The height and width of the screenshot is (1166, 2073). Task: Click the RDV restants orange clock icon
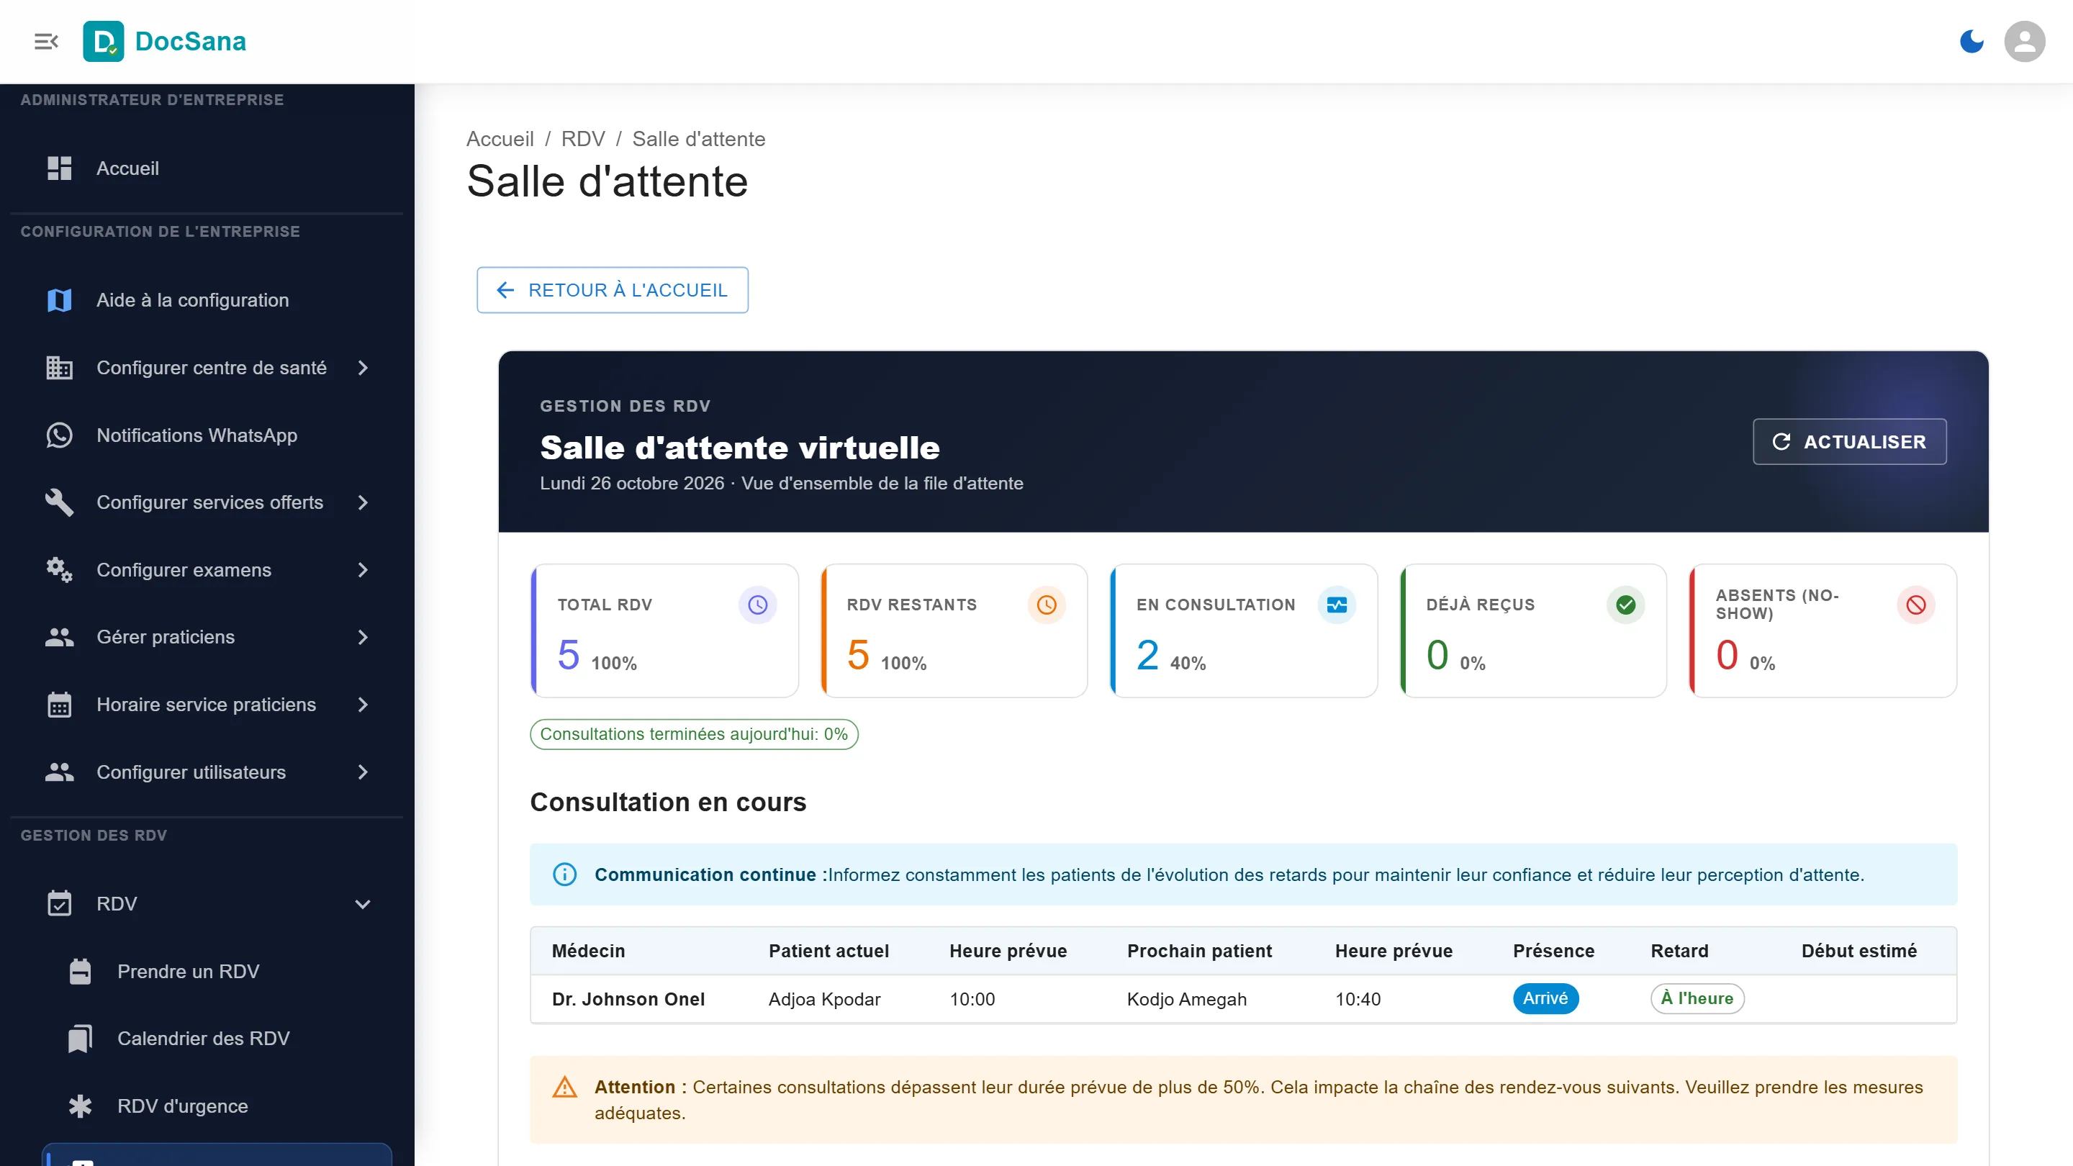[1046, 605]
